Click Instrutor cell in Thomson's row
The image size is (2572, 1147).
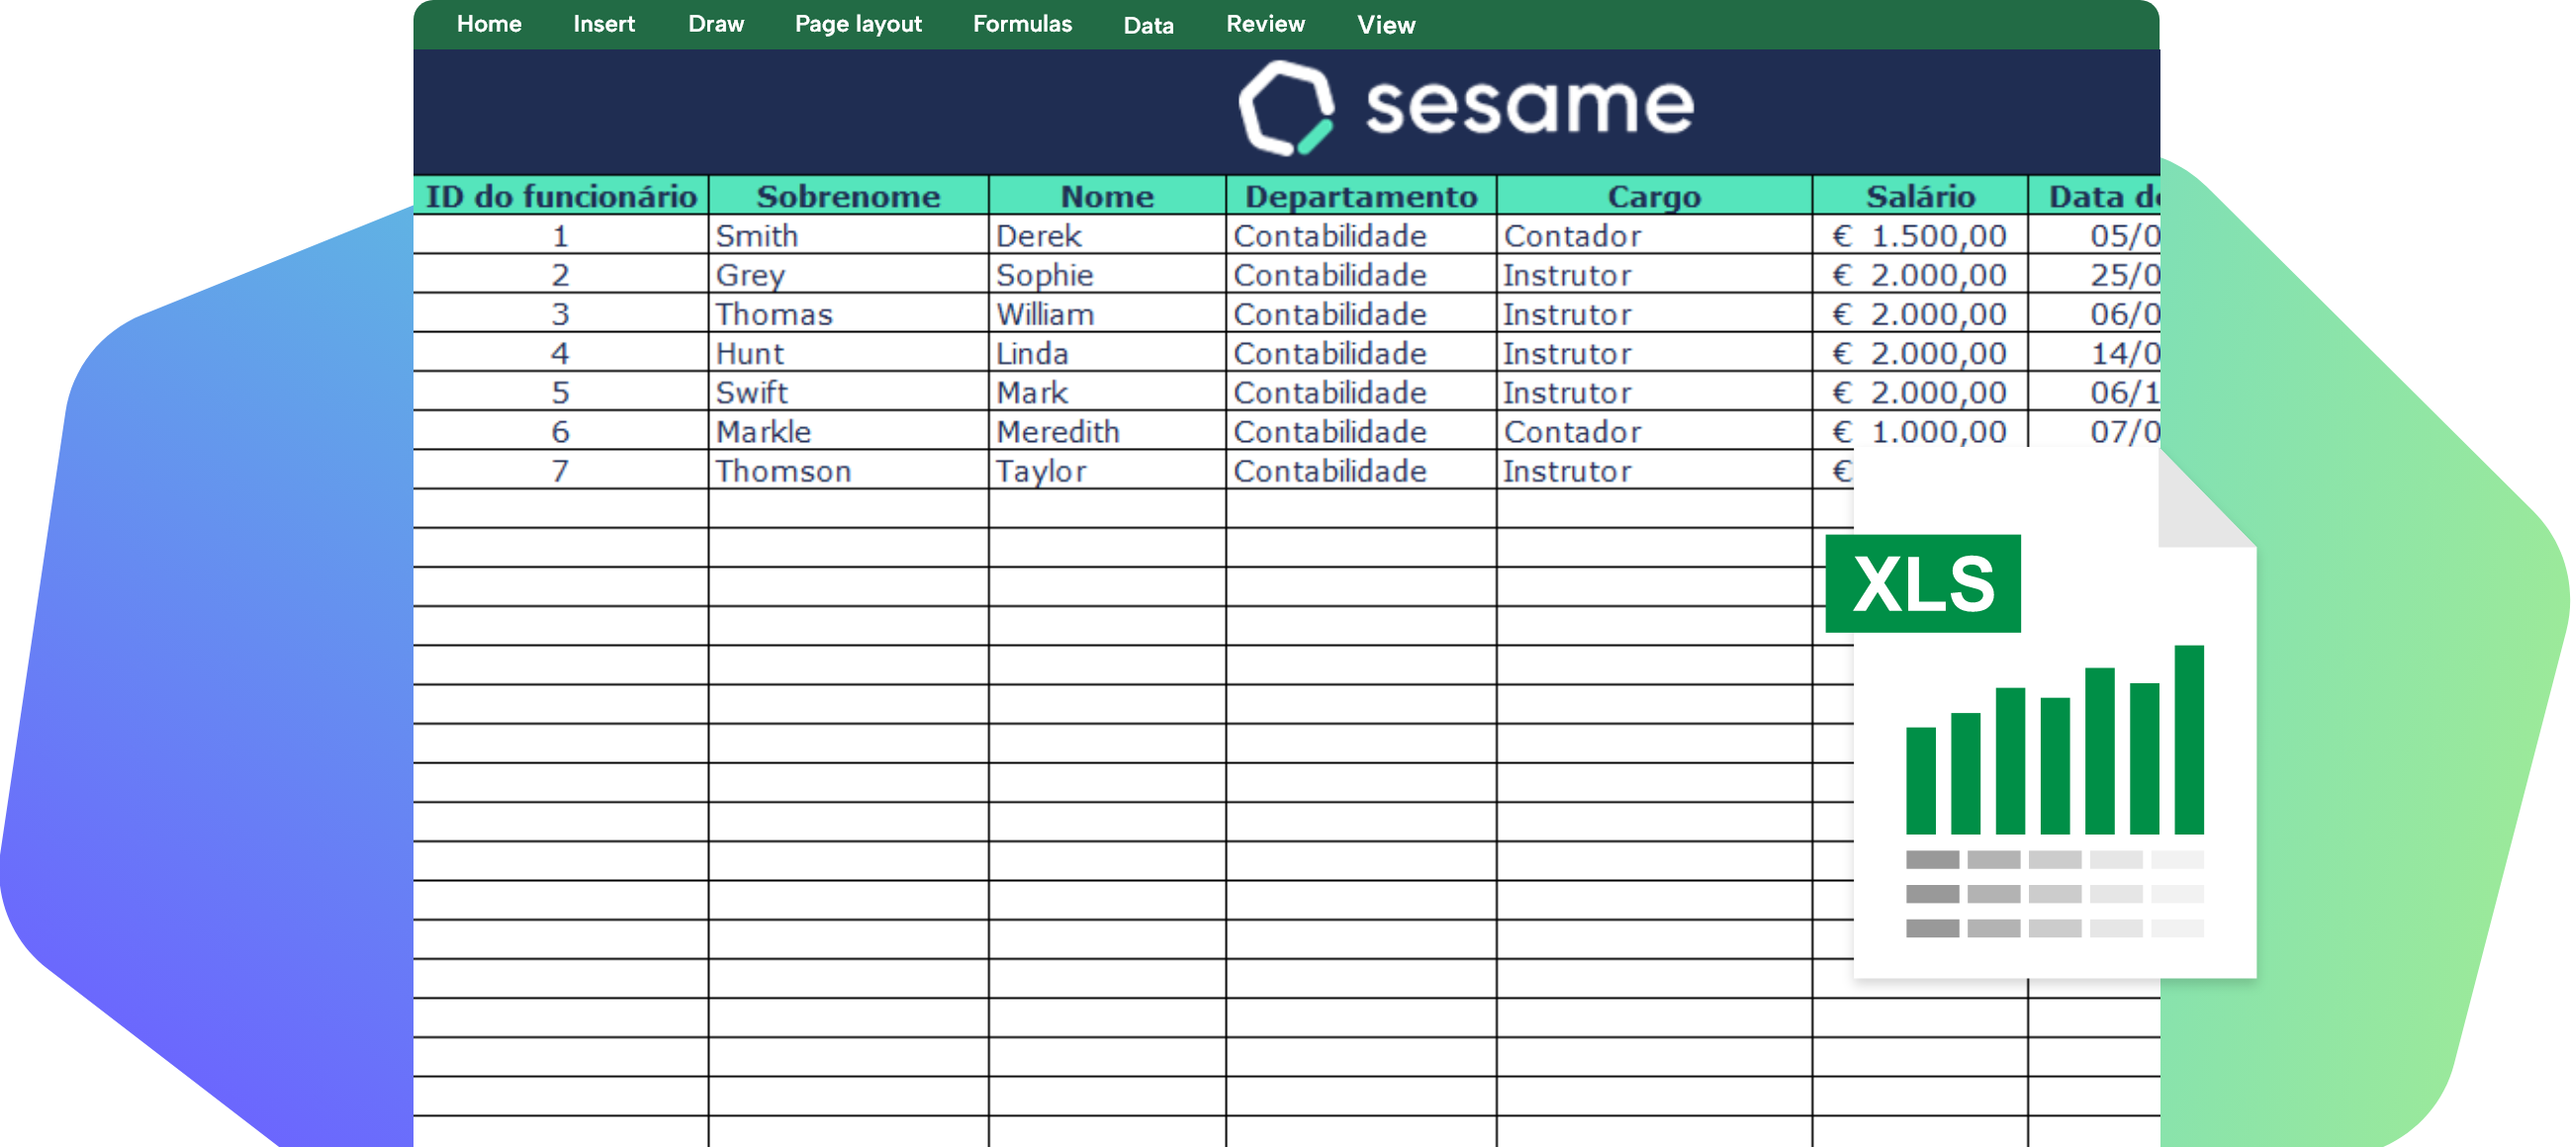pos(1654,471)
